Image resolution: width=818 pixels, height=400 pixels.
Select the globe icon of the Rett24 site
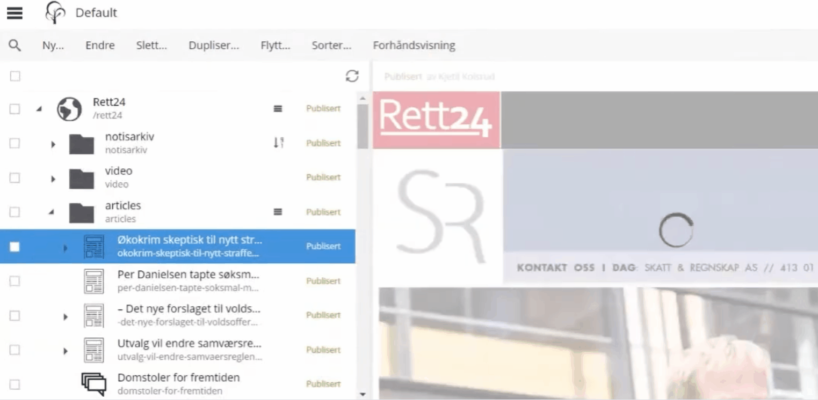(69, 108)
